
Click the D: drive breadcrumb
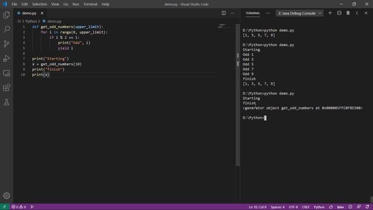pyautogui.click(x=19, y=21)
